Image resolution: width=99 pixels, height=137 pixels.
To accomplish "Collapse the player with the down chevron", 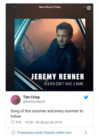I will coord(14,7).
